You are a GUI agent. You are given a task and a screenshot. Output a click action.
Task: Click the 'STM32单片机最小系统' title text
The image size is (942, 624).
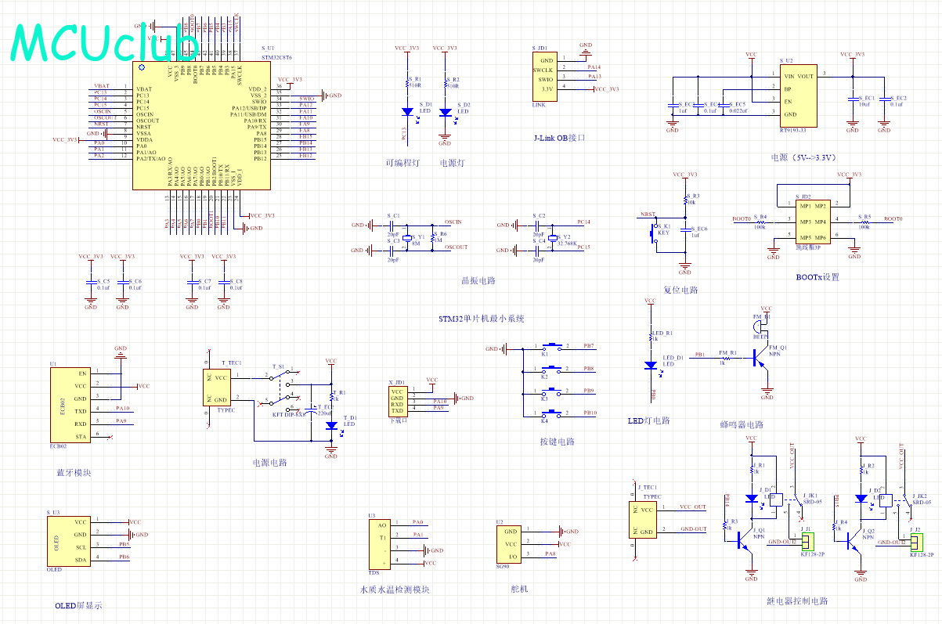click(x=482, y=319)
